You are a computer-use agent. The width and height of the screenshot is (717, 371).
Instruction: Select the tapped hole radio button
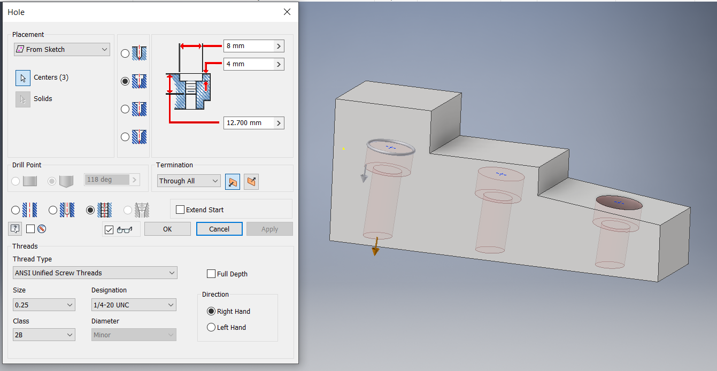point(90,210)
